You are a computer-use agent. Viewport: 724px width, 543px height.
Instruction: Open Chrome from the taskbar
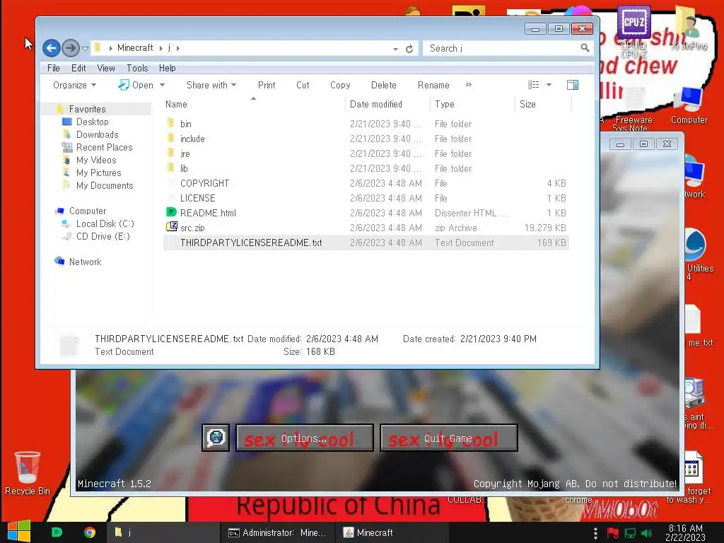click(90, 532)
